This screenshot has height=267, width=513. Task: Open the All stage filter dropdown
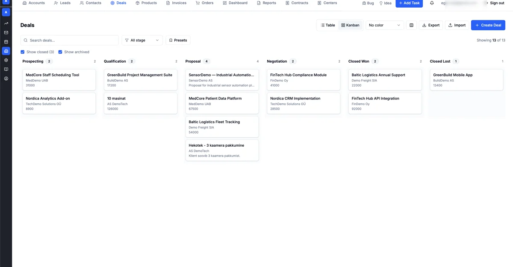pyautogui.click(x=142, y=40)
